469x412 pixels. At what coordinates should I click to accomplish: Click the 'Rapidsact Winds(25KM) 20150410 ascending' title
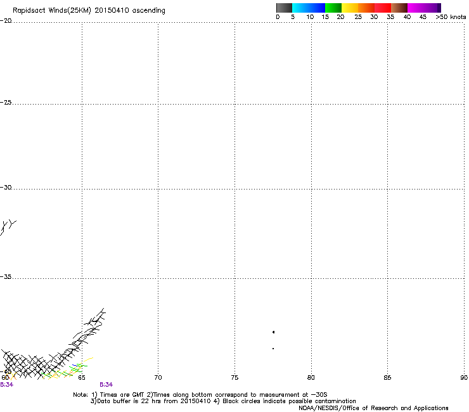[x=89, y=11]
